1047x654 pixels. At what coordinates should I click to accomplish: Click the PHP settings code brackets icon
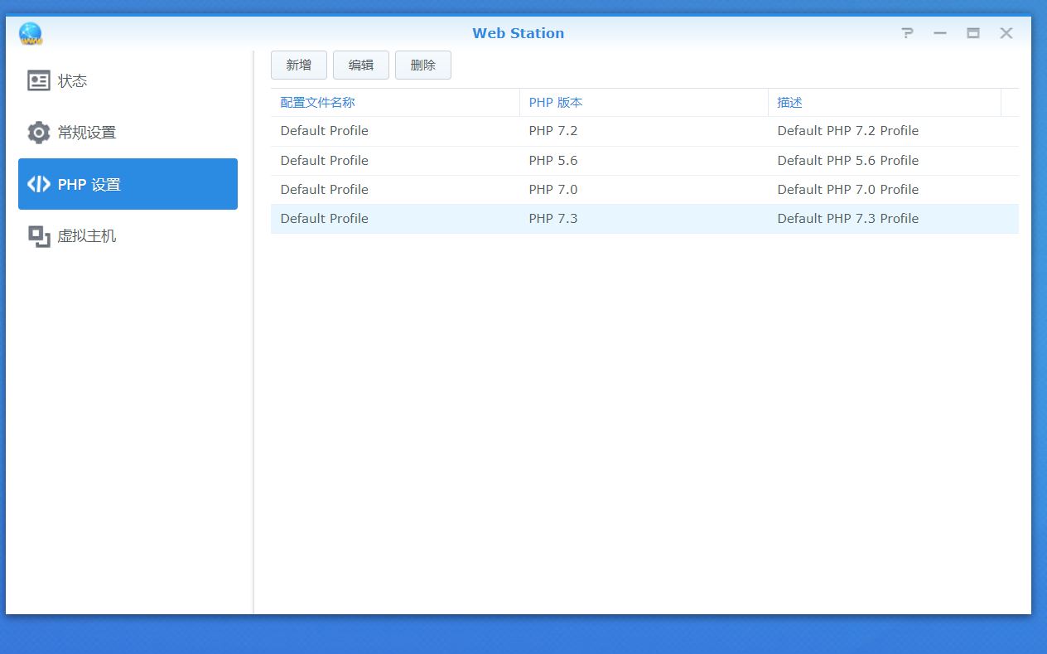click(x=39, y=184)
